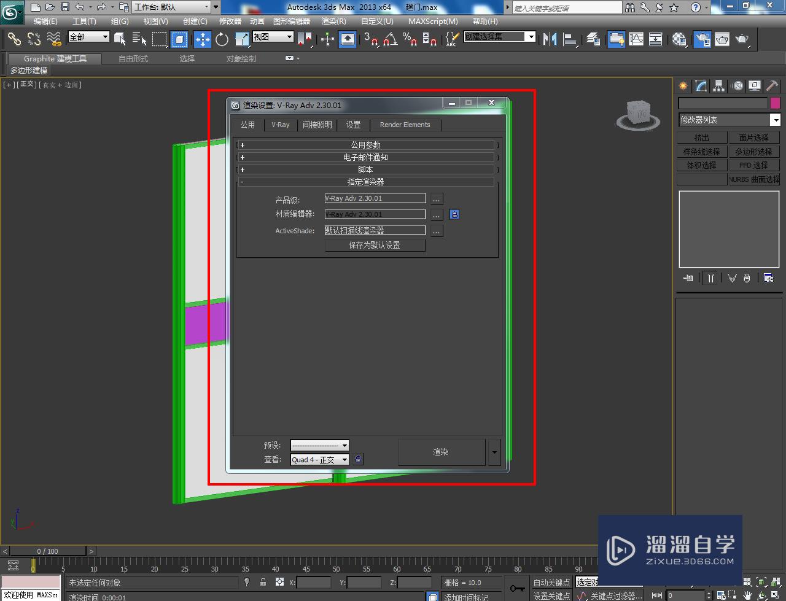Click the Render Setup teapot icon
Screen dimensions: 786x601
point(702,39)
